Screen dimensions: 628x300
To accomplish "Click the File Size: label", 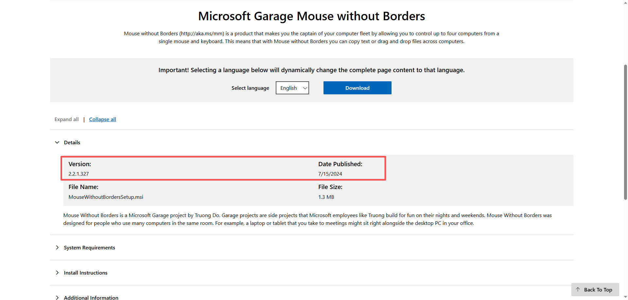I will pos(330,187).
